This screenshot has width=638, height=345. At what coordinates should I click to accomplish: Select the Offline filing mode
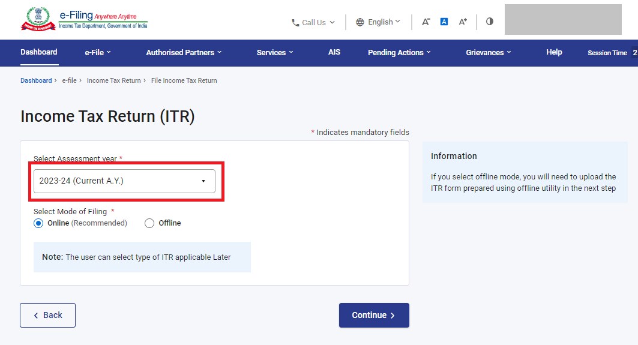click(149, 223)
